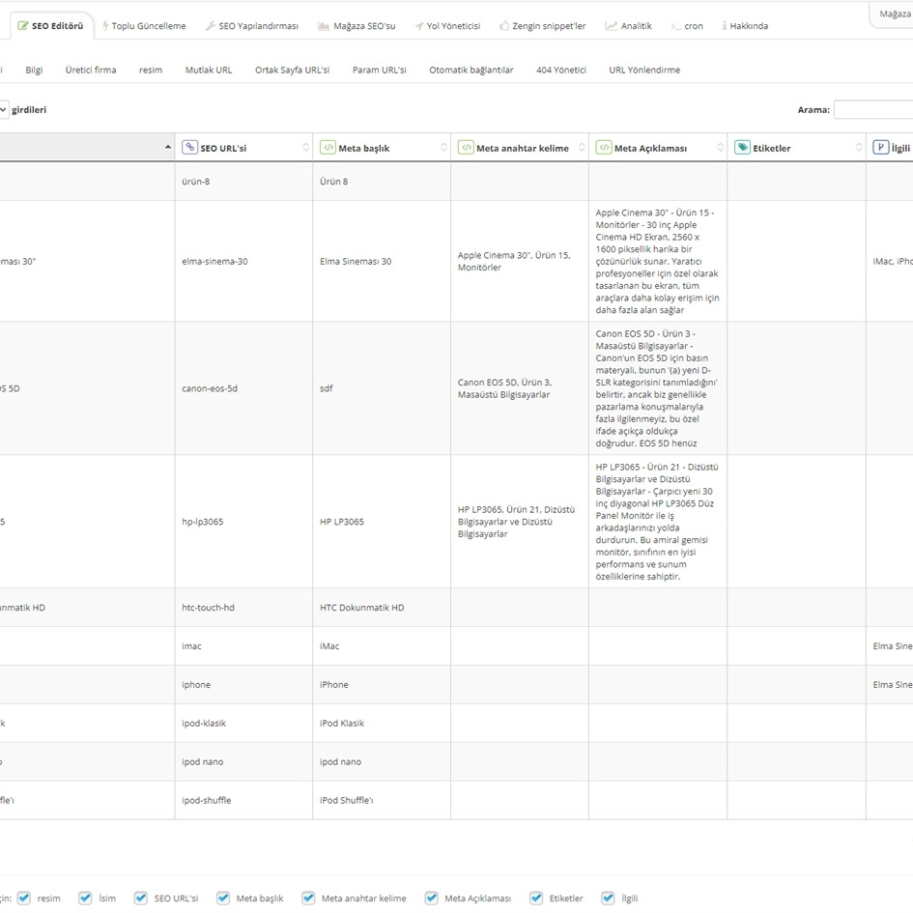Click the Analitik line chart icon
Screen dimensions: 913x913
[x=612, y=26]
